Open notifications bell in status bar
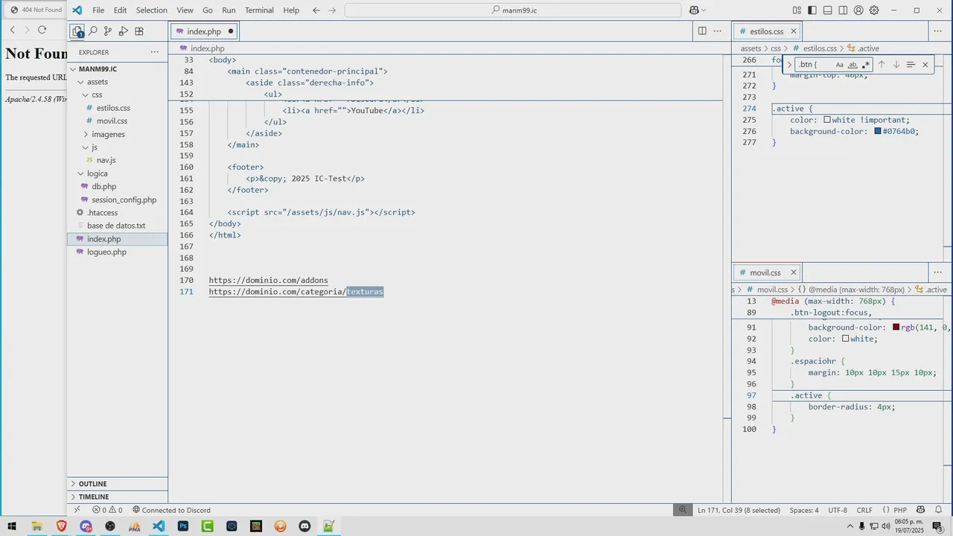 point(939,510)
